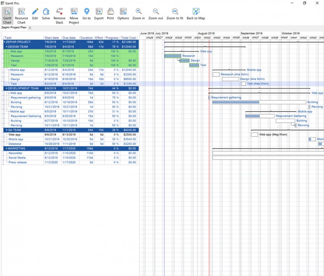324x276 pixels.
Task: Collapse the ZEPHIR PROJECT row
Action: pos(4,42)
